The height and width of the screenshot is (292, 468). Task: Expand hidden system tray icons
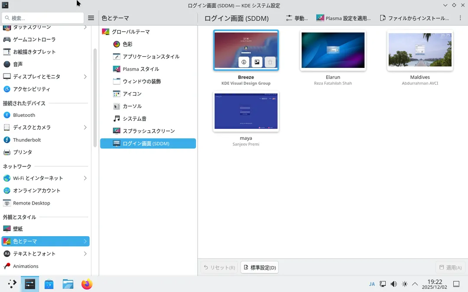(x=415, y=284)
